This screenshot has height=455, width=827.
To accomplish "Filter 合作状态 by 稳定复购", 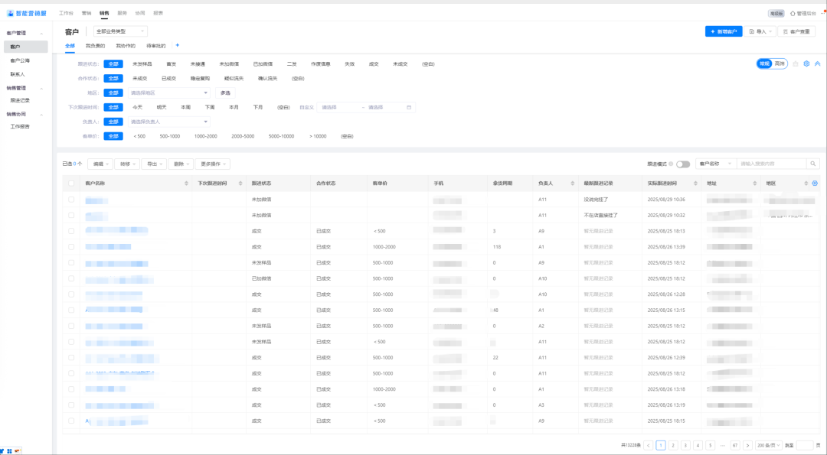I will [x=200, y=79].
